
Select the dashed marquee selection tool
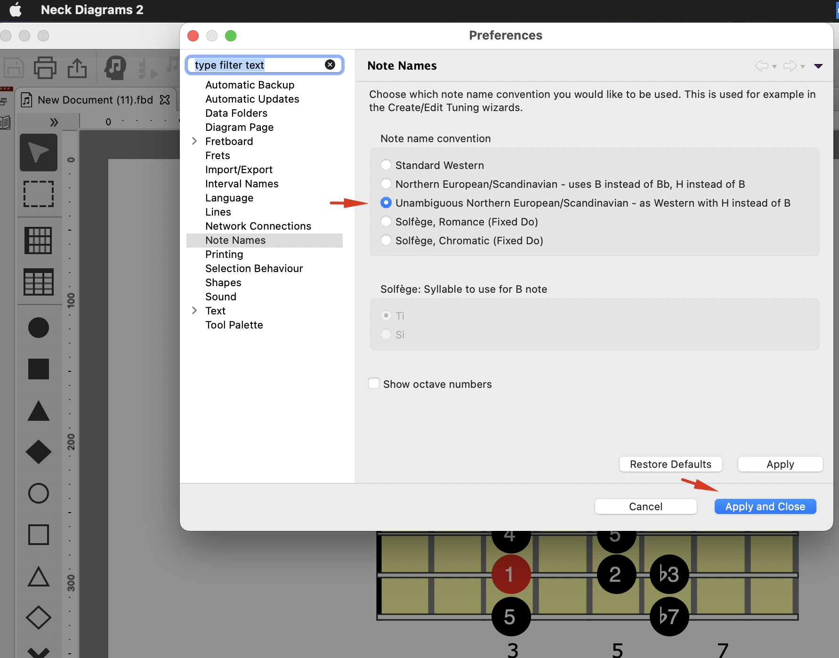(39, 194)
